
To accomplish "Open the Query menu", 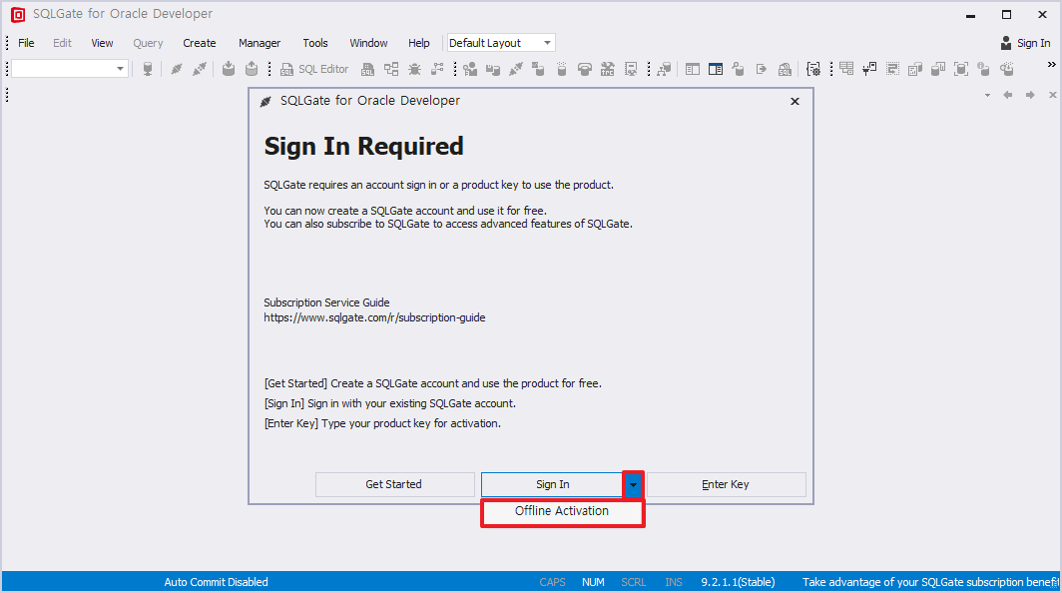I will pyautogui.click(x=148, y=43).
